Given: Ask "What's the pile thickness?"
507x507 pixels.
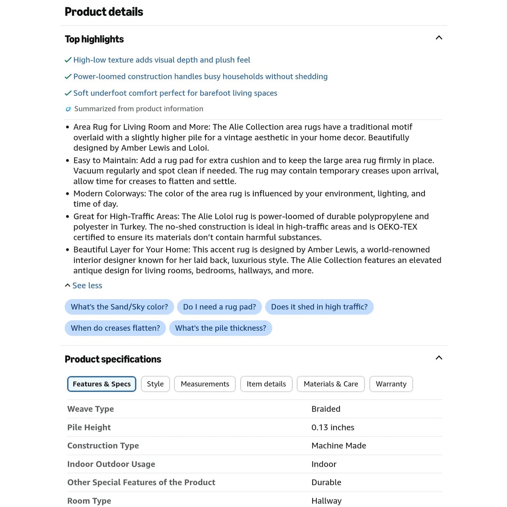Looking at the screenshot, I should click(x=221, y=328).
